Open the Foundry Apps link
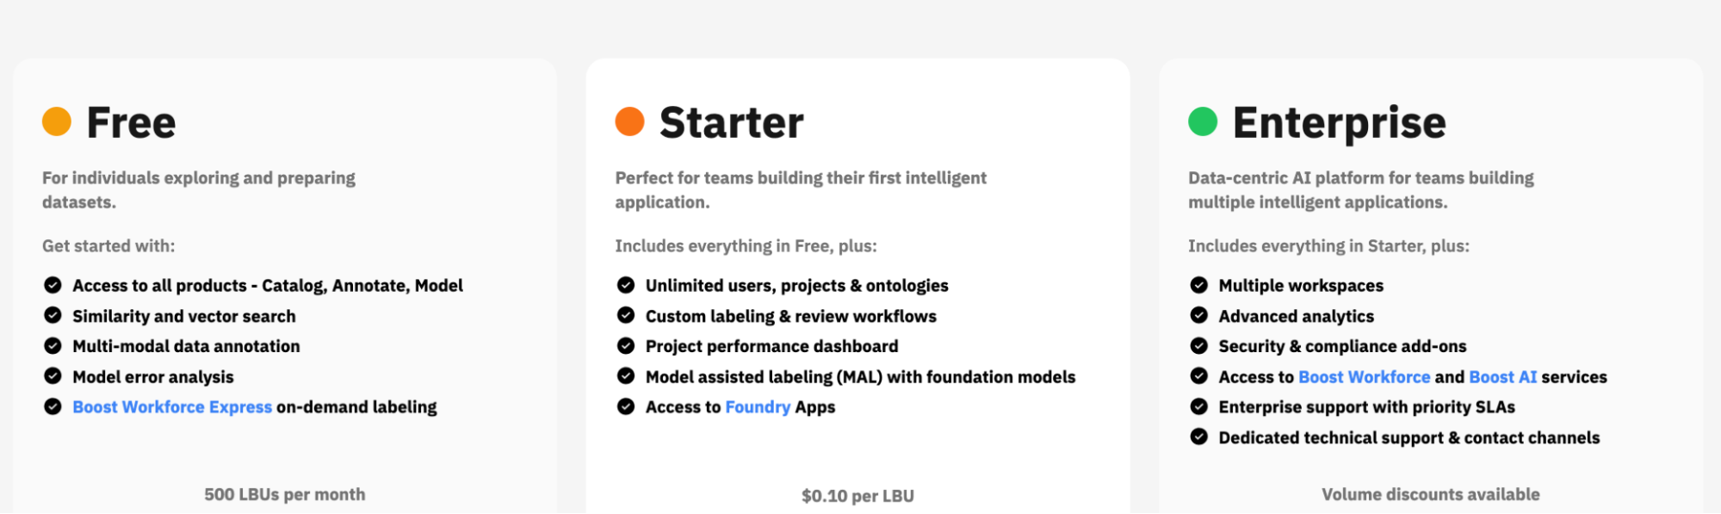Viewport: 1721px width, 514px height. pos(758,406)
